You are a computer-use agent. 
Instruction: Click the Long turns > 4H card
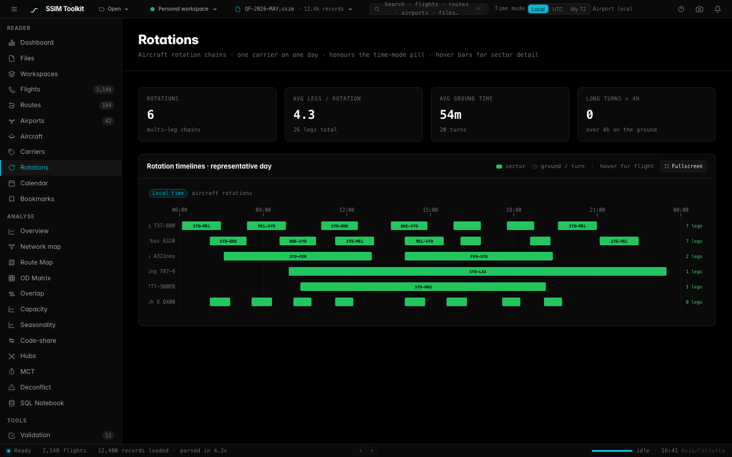pyautogui.click(x=647, y=115)
